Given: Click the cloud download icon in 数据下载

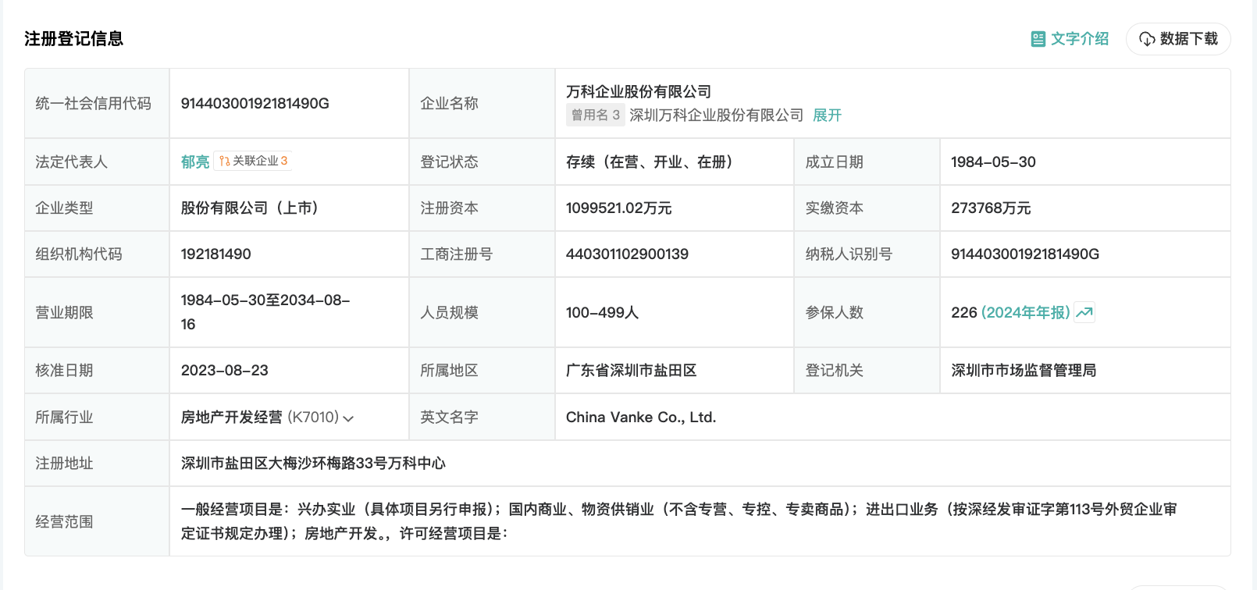Looking at the screenshot, I should point(1147,39).
